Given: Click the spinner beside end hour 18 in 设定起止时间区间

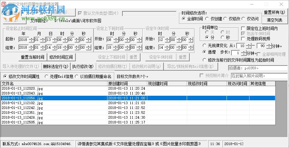Looking at the screenshot, I should pyautogui.click(x=65, y=47).
